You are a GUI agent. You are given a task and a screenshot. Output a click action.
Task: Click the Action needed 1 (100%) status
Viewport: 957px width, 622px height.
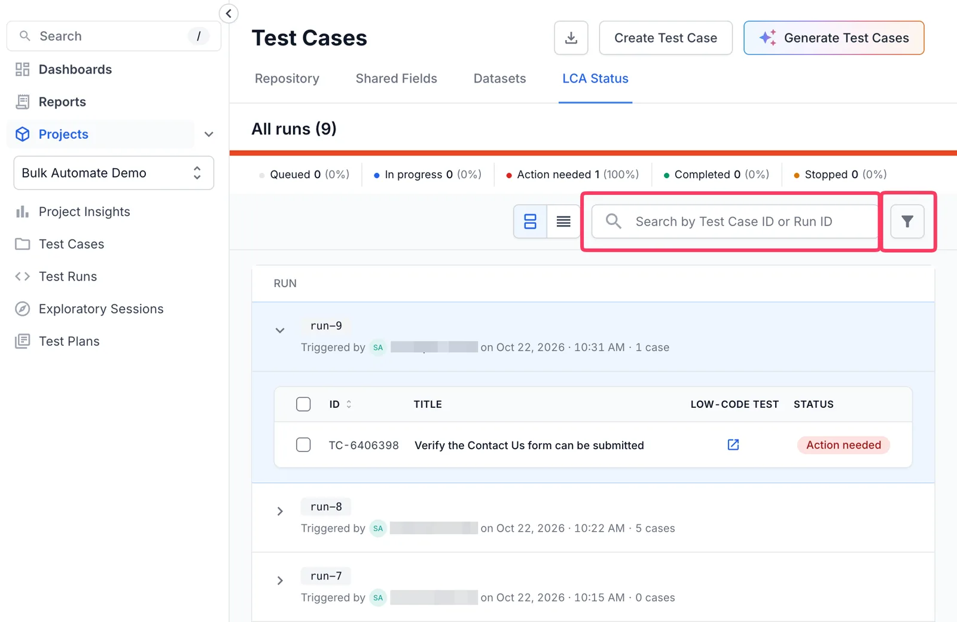(572, 175)
